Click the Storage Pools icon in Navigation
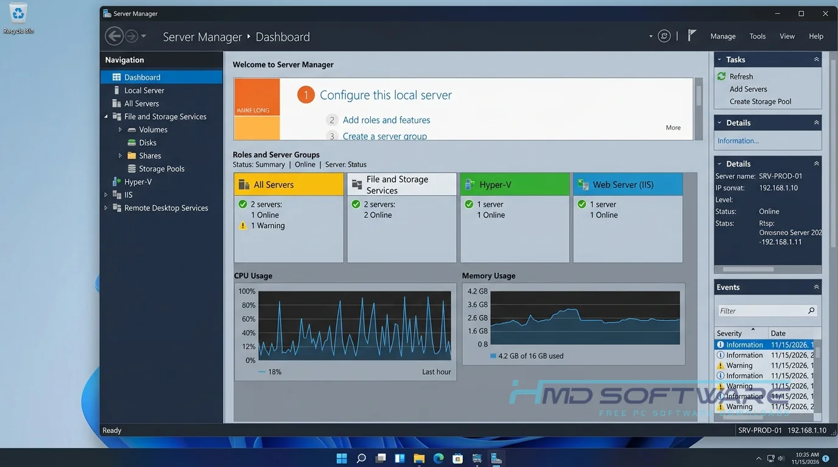Image resolution: width=838 pixels, height=467 pixels. click(132, 168)
